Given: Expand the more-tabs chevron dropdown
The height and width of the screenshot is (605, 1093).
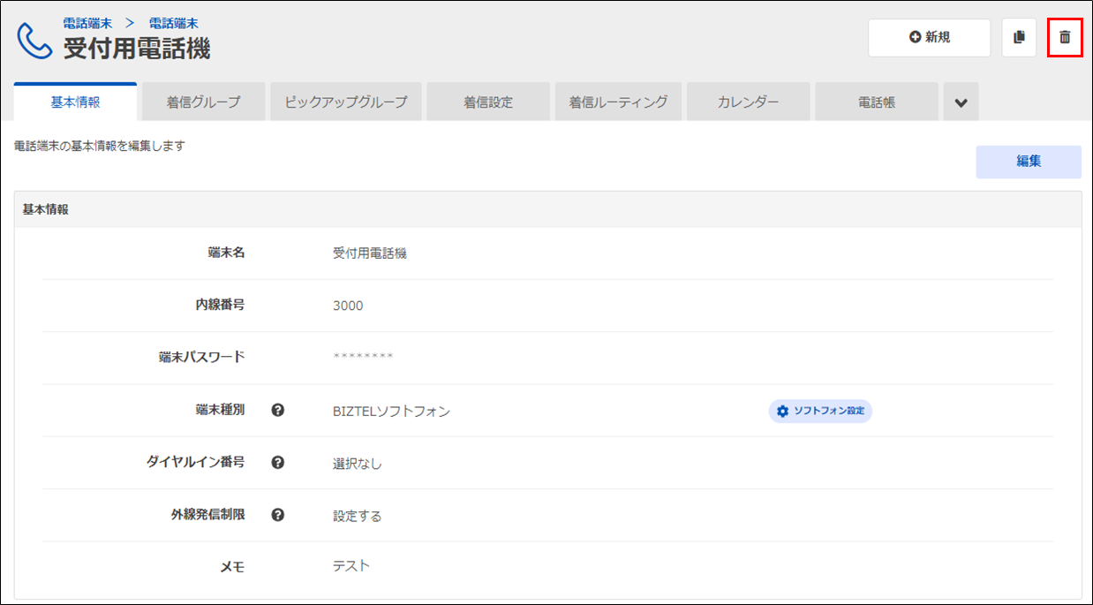Looking at the screenshot, I should [961, 102].
